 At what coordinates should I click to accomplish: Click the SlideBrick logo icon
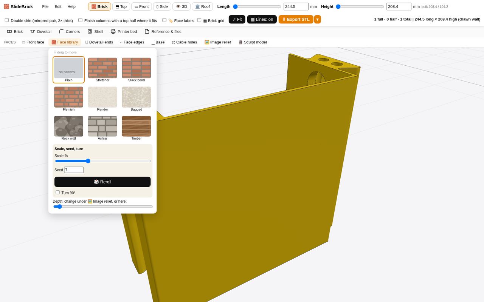tap(6, 6)
